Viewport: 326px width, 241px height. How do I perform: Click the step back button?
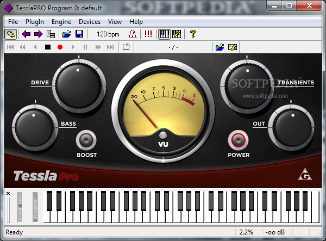pyautogui.click(x=35, y=47)
